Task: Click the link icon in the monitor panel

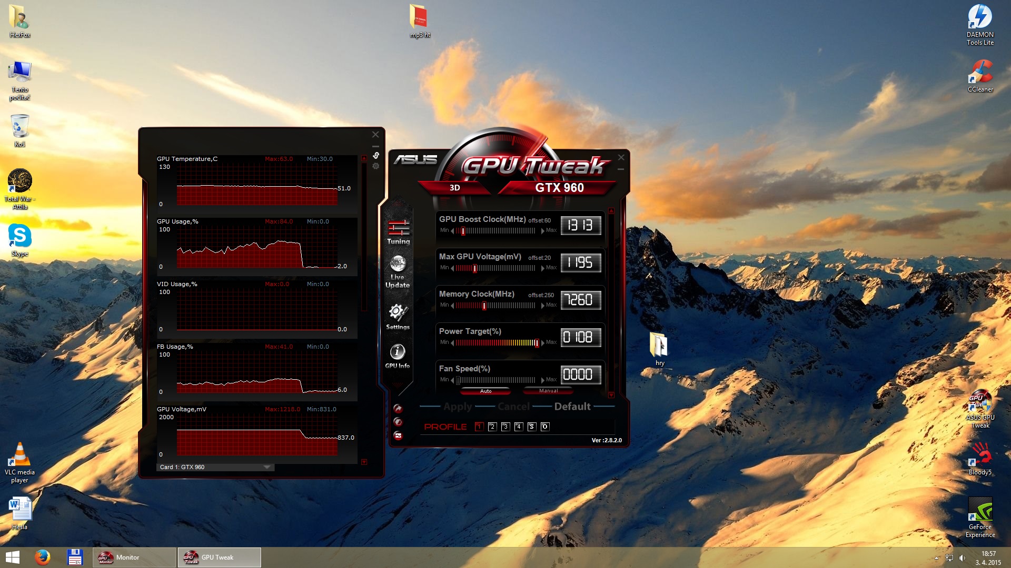Action: 376,156
